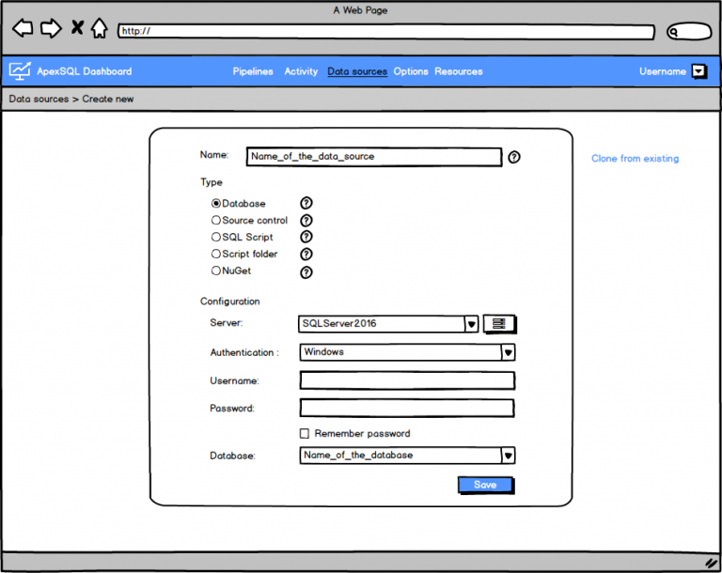The width and height of the screenshot is (722, 573).
Task: Click the help icon next to Source control
Action: coord(306,220)
